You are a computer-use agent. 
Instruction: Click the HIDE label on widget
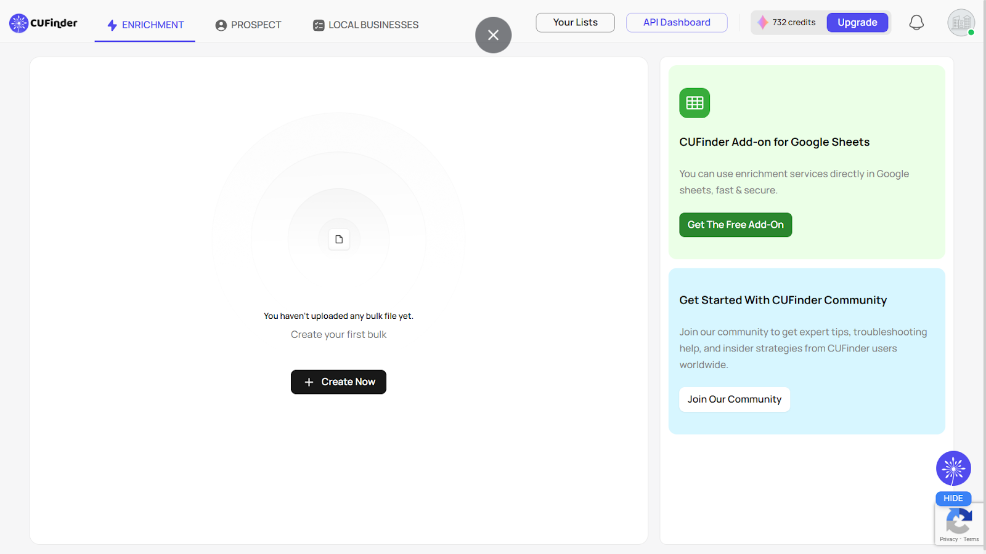pos(953,499)
